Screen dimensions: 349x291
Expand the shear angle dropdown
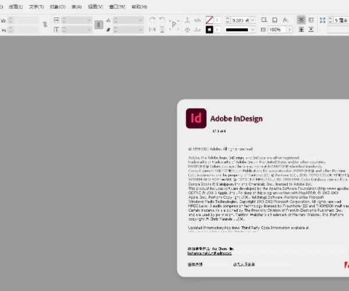pos(140,30)
